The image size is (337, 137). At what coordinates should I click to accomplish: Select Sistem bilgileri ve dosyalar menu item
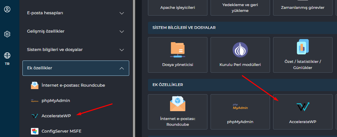point(76,50)
